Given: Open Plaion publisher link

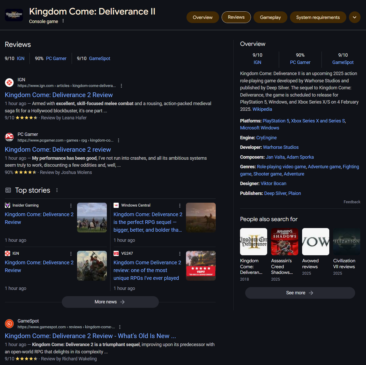Looking at the screenshot, I should coord(295,193).
